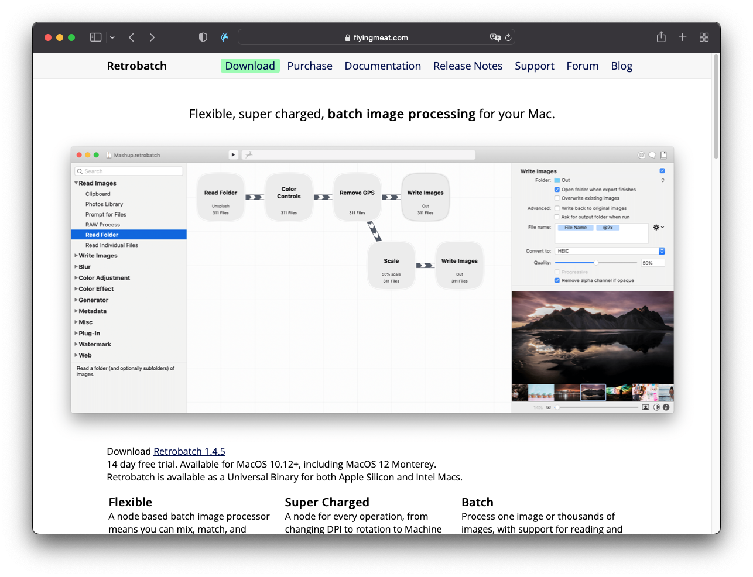View the Release Notes page
753x577 pixels.
[x=468, y=66]
